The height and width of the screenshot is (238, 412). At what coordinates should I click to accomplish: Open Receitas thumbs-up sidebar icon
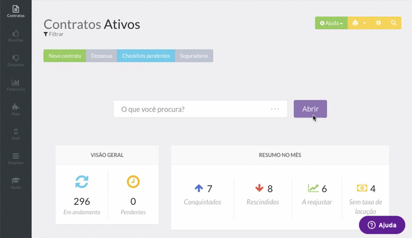tap(16, 36)
